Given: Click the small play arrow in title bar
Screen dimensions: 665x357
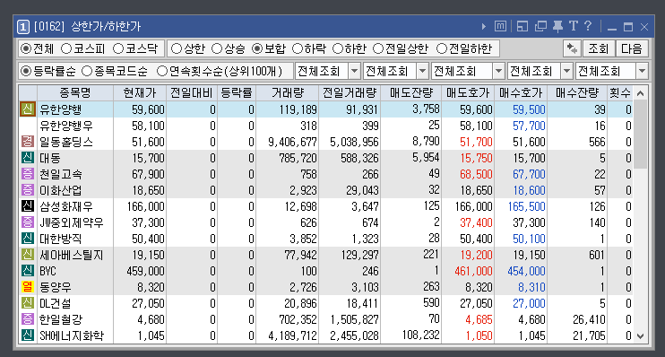Looking at the screenshot, I should pos(483,26).
